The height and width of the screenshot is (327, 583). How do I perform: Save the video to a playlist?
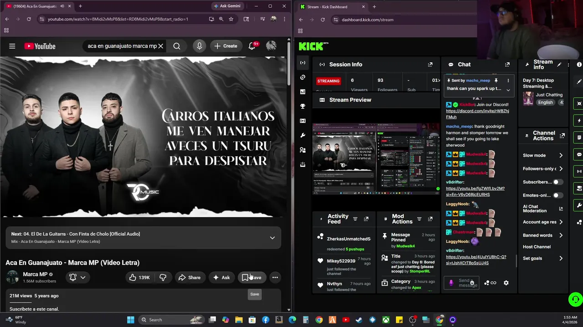[252, 277]
